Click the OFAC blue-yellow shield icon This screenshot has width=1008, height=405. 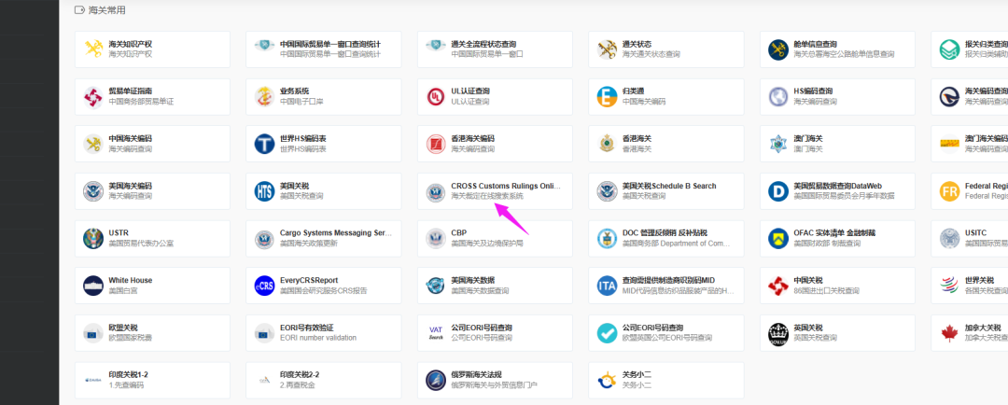point(778,239)
